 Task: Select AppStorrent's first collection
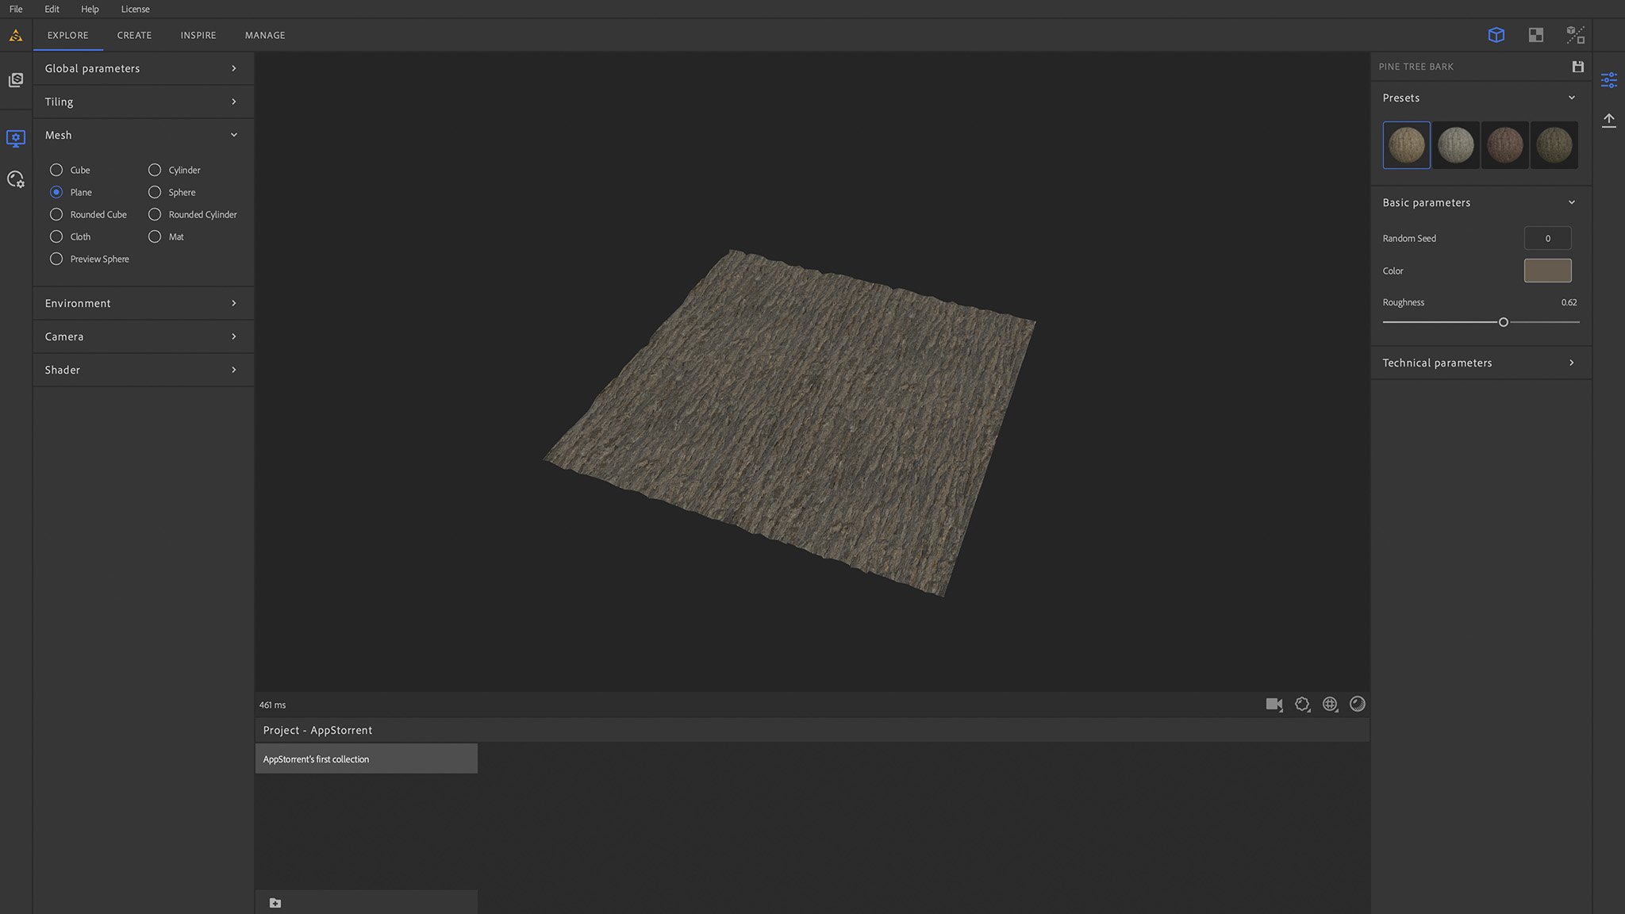366,759
